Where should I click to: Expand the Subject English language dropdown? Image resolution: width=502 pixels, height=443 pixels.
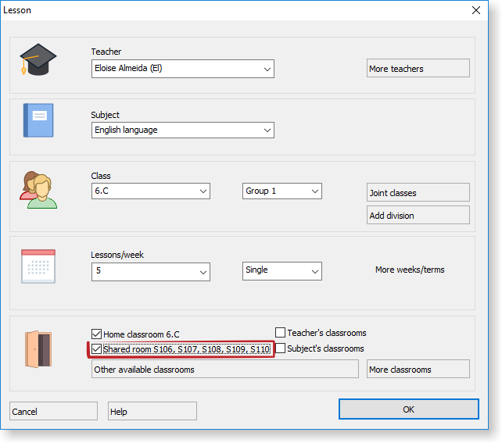point(266,130)
